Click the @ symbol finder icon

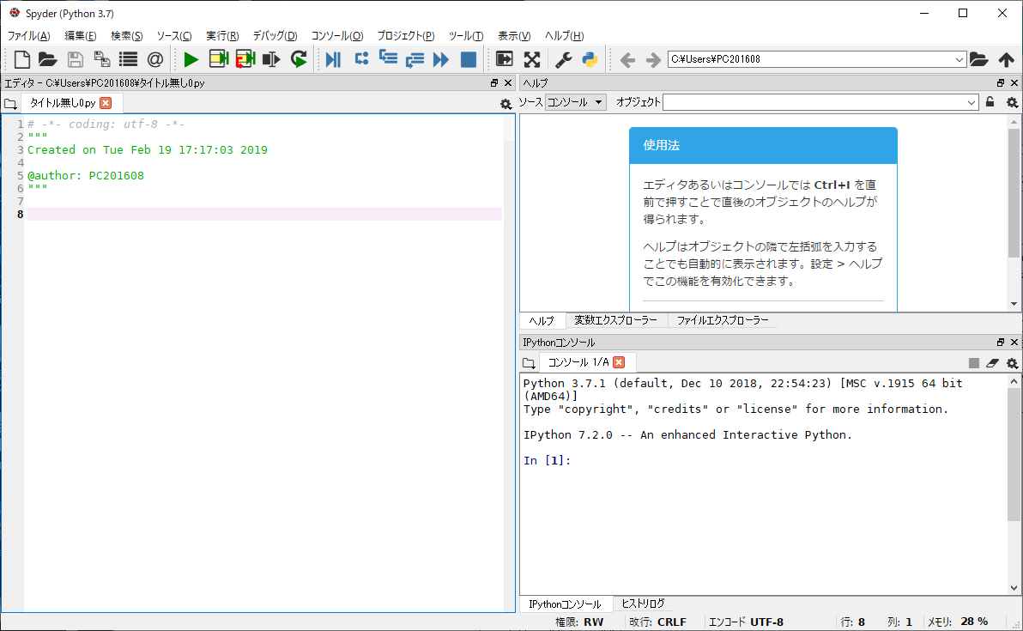[x=154, y=59]
